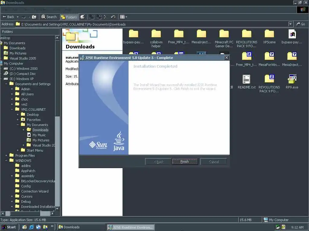Click the Back arrow in Explorer toolbar
The width and height of the screenshot is (309, 231).
[x=8, y=17]
